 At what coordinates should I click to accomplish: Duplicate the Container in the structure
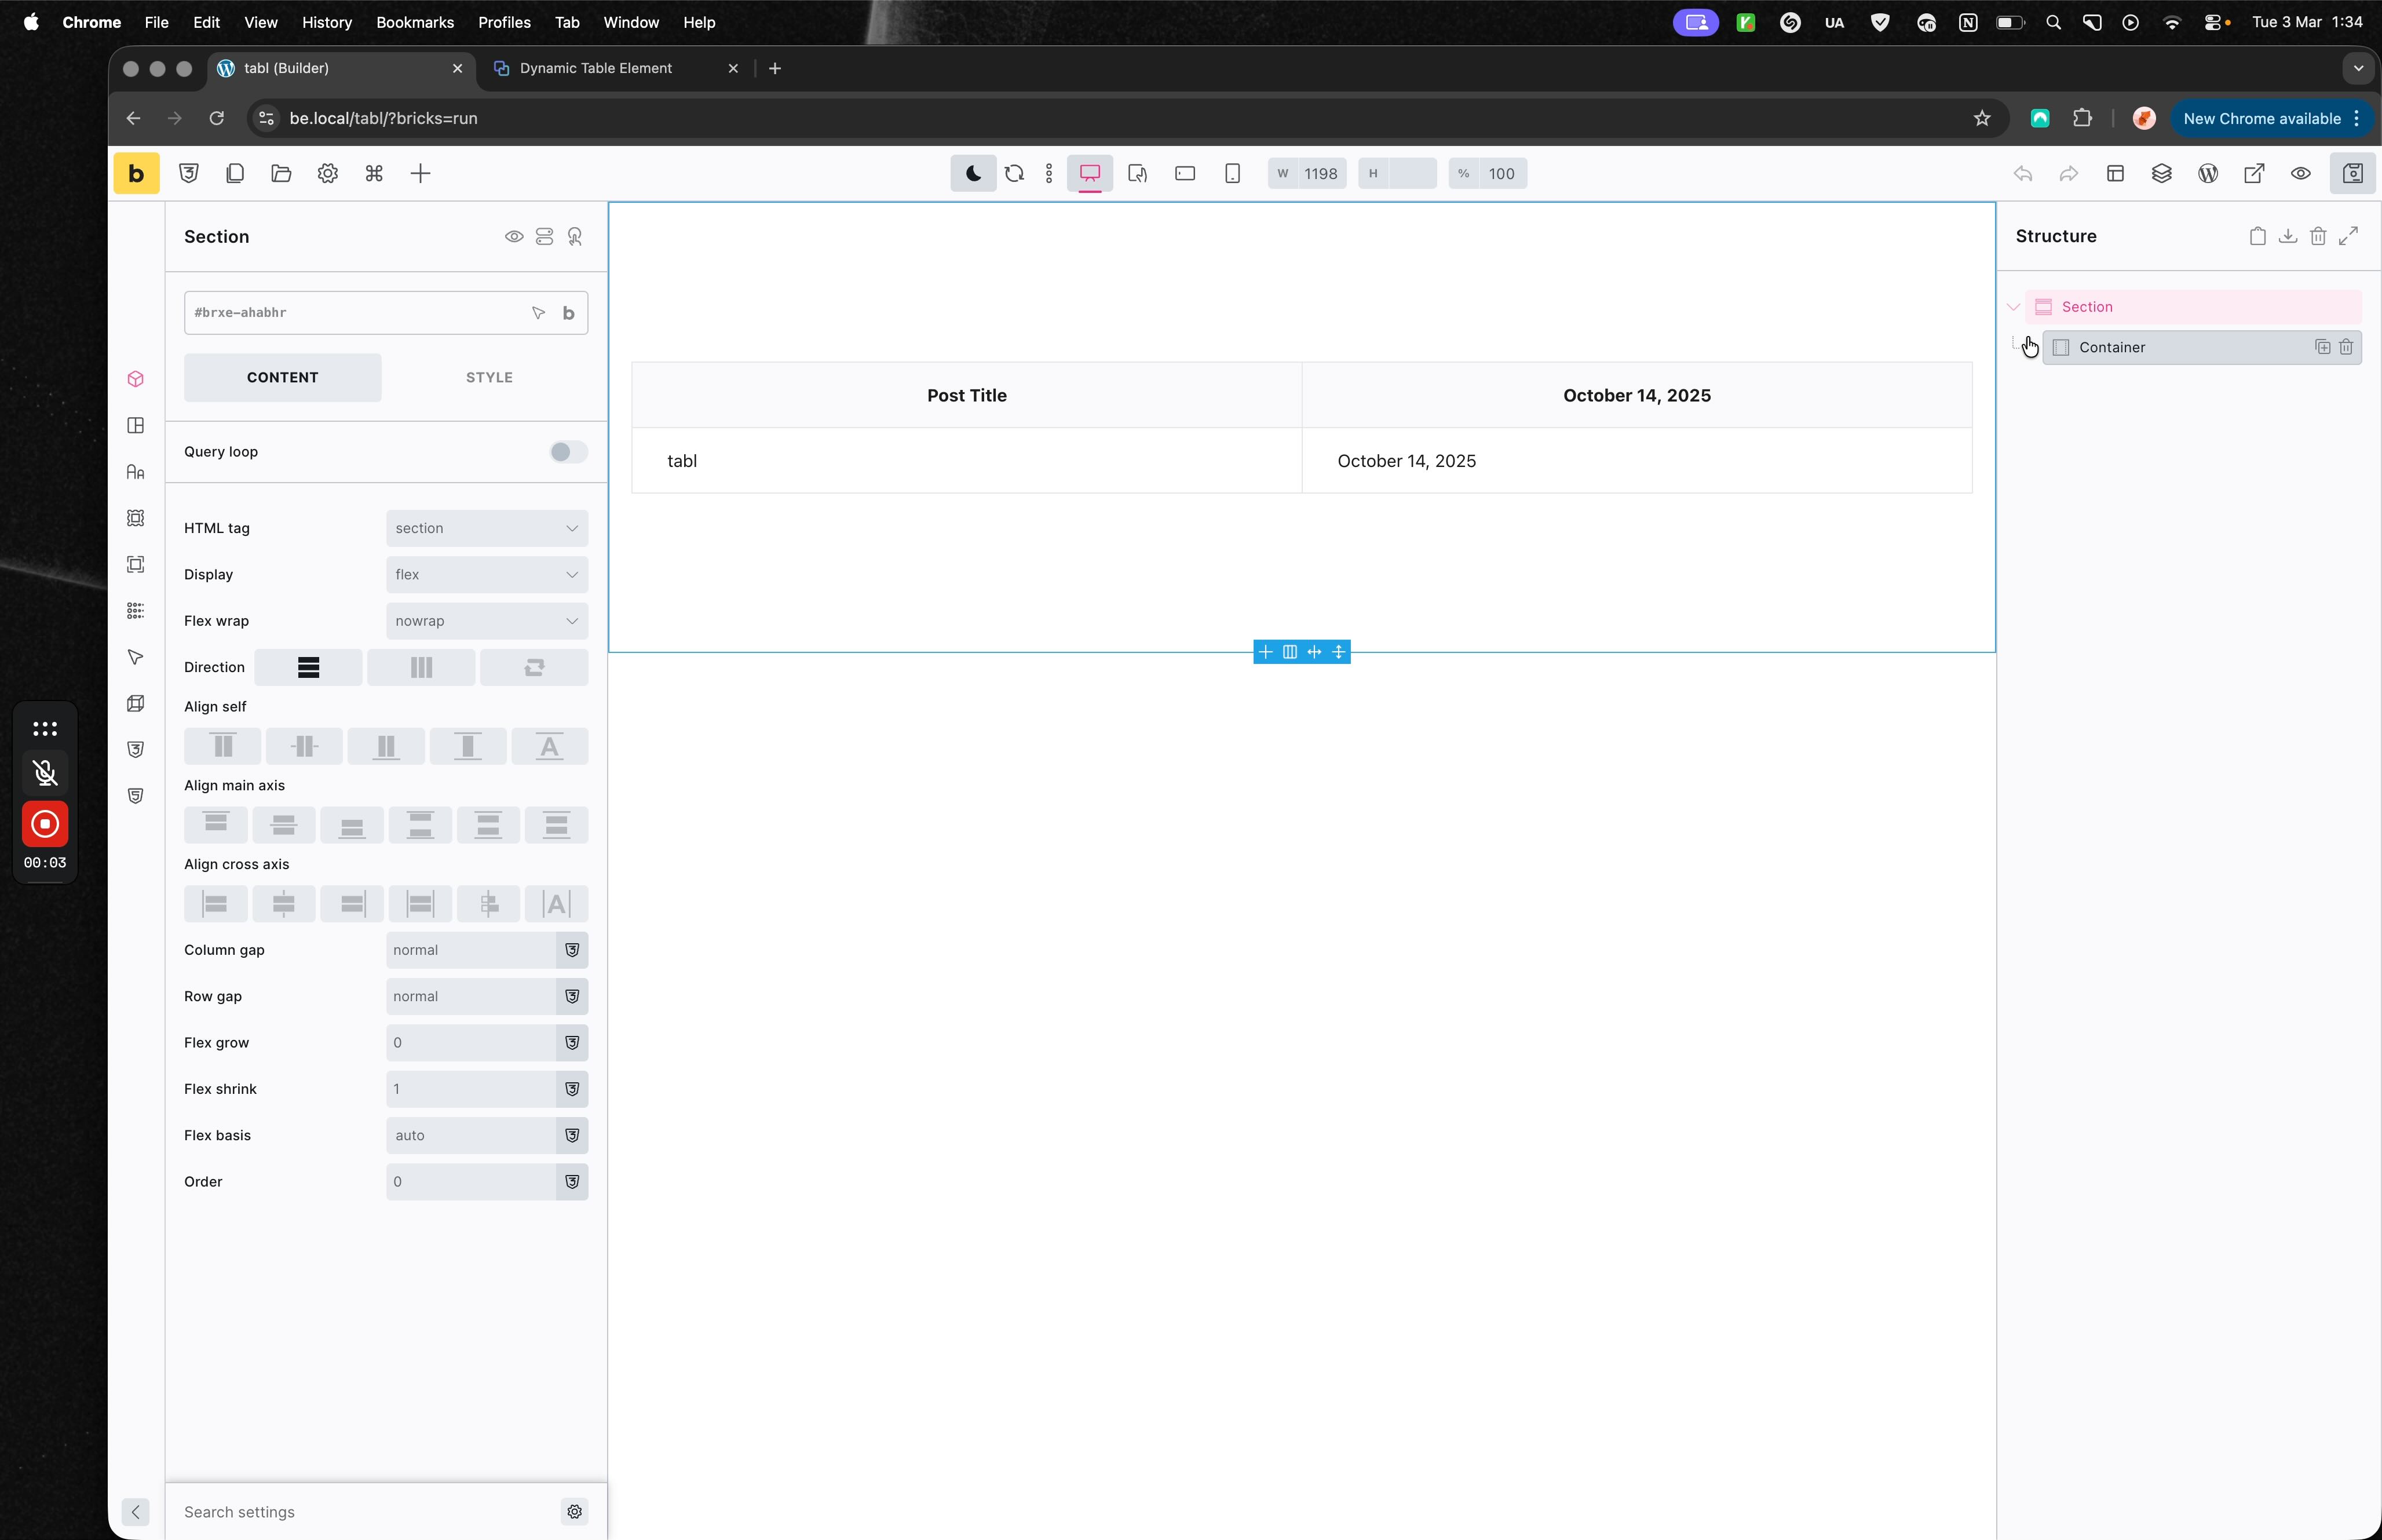(x=2322, y=347)
